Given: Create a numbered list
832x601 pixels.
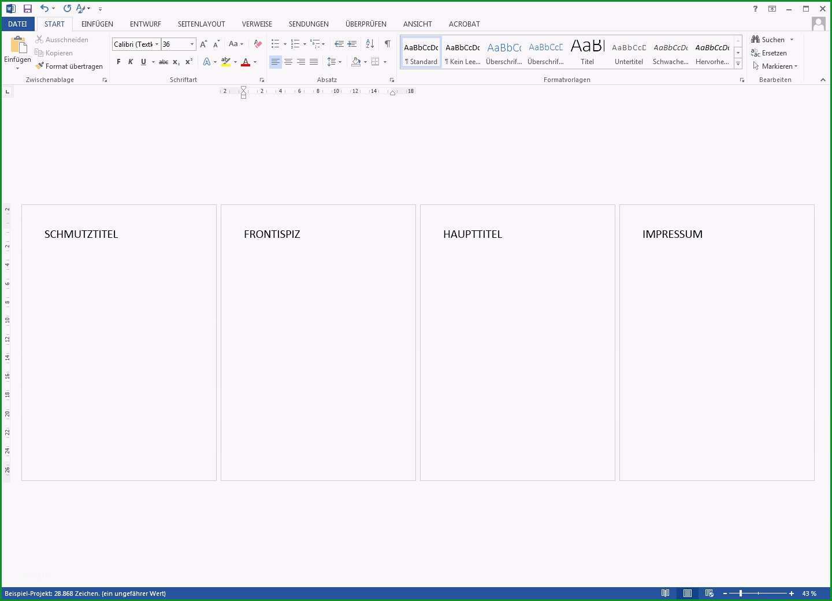Looking at the screenshot, I should [x=295, y=44].
